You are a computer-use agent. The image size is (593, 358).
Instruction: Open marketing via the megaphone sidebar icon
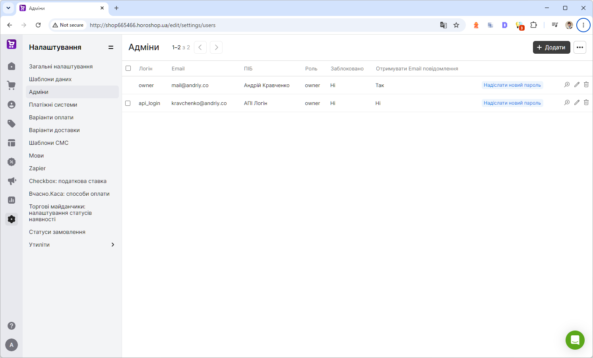[12, 181]
